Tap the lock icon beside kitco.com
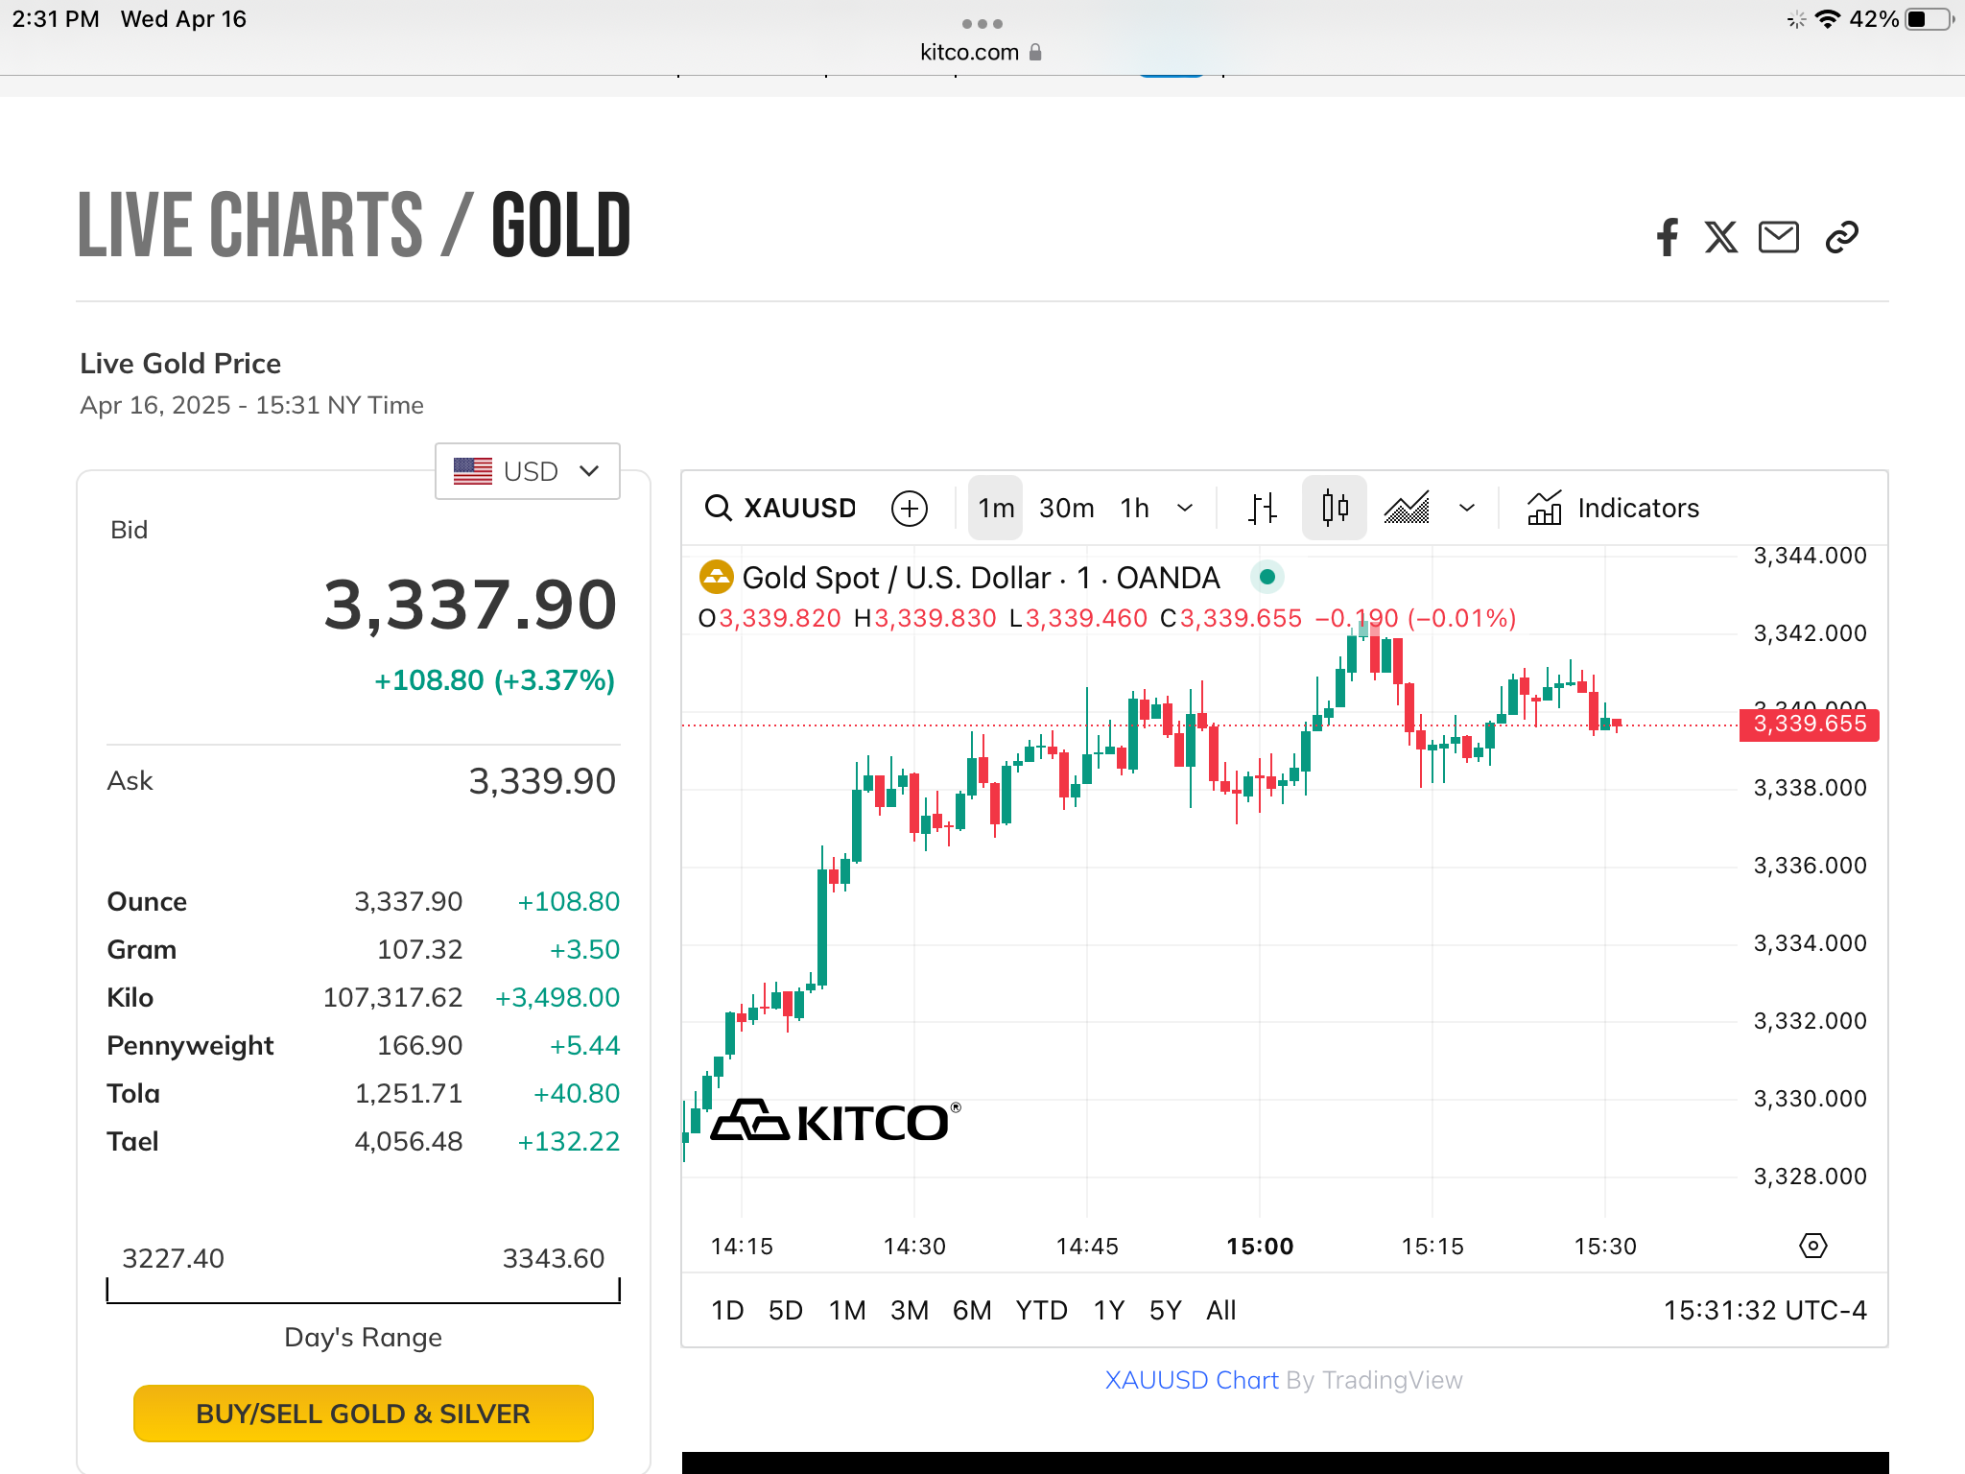Viewport: 1965px width, 1474px height. (1035, 52)
